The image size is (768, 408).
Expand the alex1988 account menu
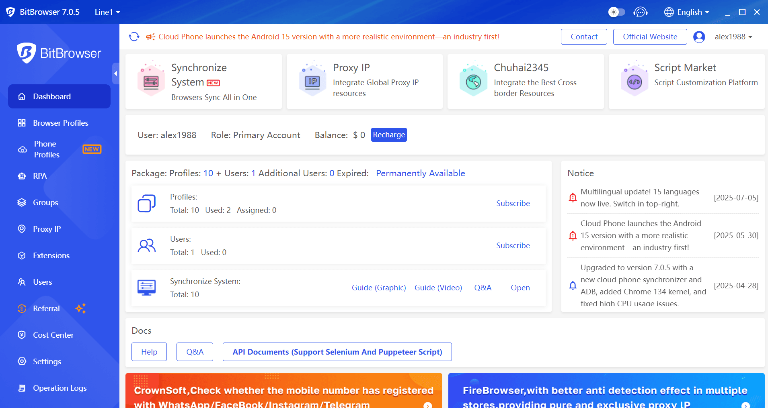pos(733,37)
